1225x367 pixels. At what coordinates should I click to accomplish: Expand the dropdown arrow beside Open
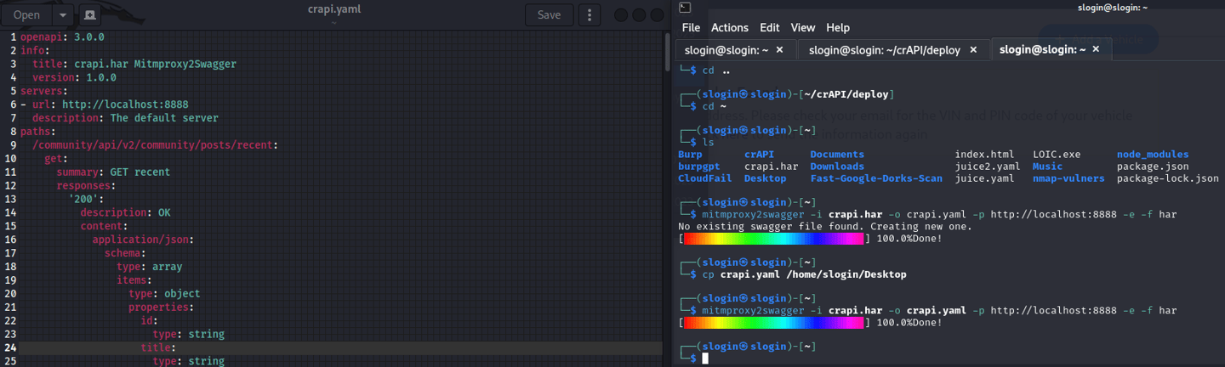click(x=64, y=14)
